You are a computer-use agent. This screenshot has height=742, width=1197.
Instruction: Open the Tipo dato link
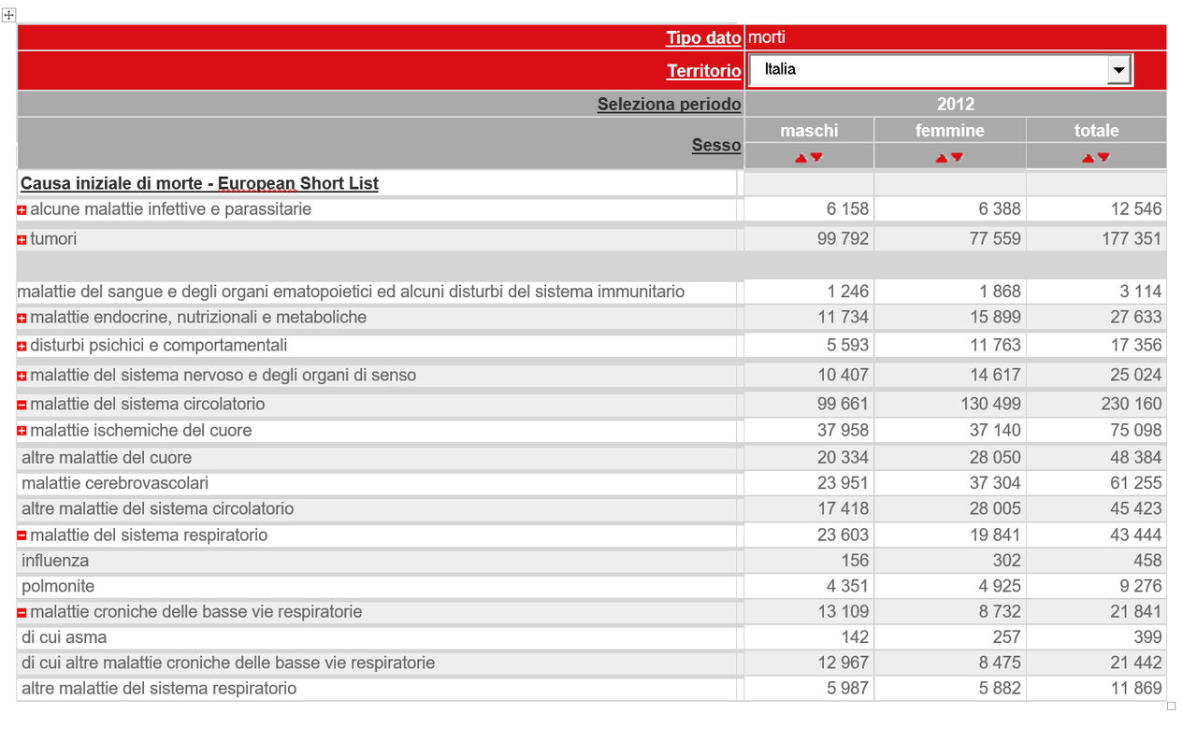click(703, 38)
